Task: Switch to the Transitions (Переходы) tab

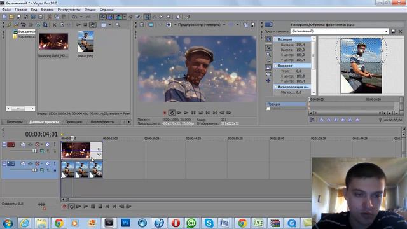Action: click(x=15, y=121)
